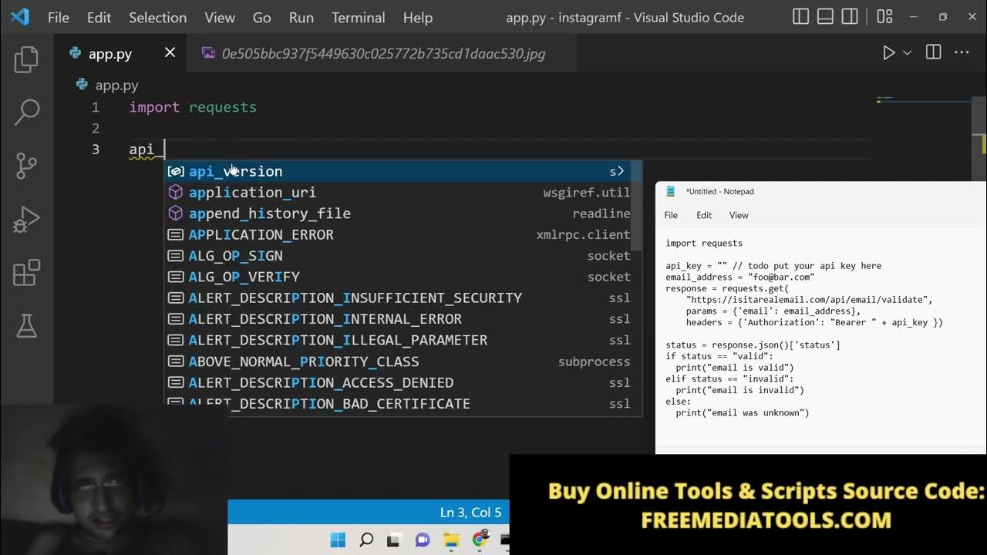Expand details arrow on api_version suggestion
Image resolution: width=987 pixels, height=555 pixels.
[620, 171]
